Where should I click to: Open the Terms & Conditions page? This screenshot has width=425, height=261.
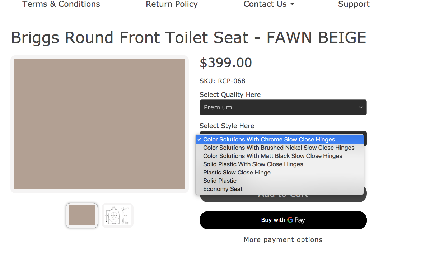(61, 4)
